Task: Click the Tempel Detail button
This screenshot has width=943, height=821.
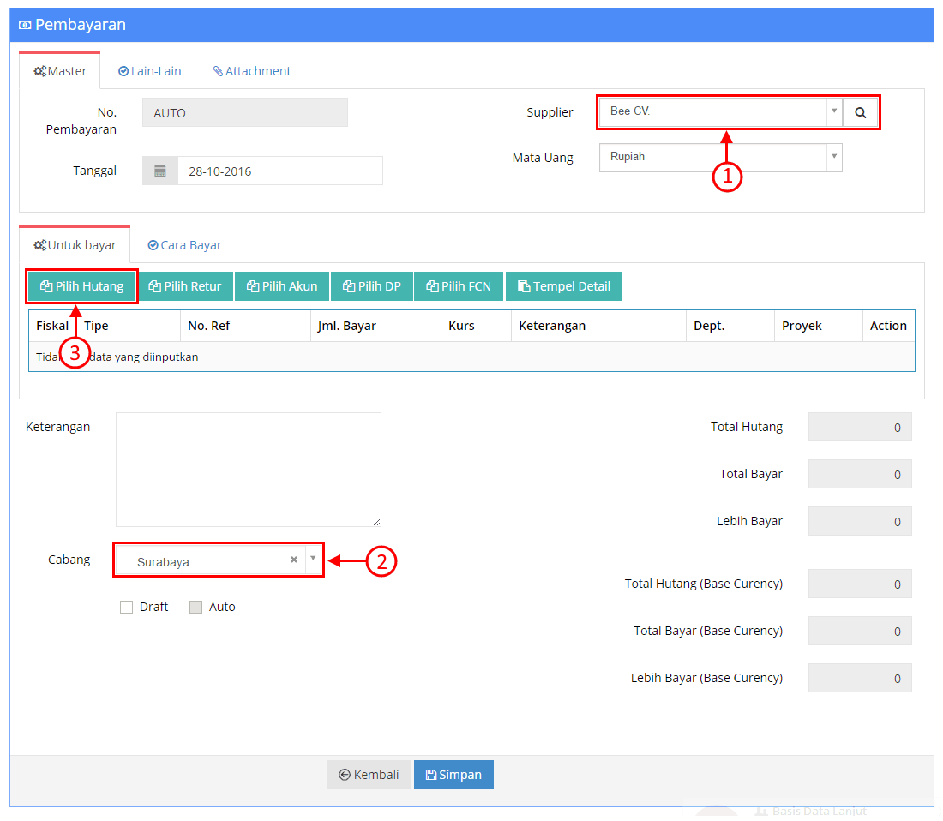Action: 564,286
